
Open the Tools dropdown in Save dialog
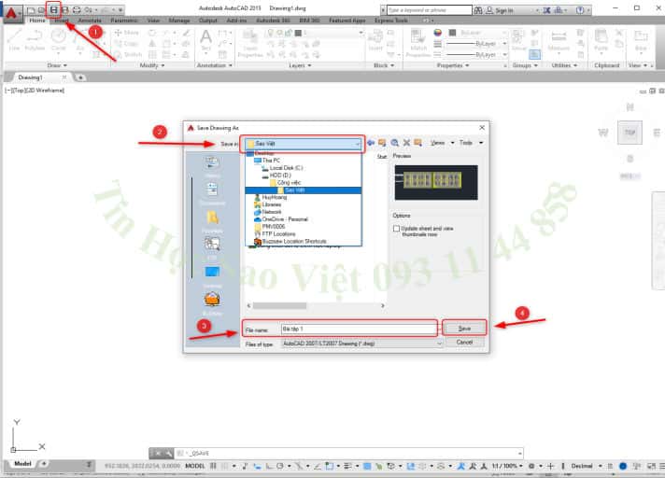pos(471,143)
